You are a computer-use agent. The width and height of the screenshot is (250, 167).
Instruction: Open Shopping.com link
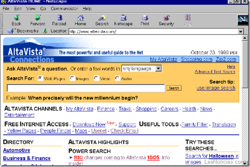(x=197, y=59)
